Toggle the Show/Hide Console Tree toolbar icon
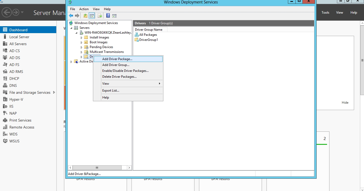364x191 pixels. point(92,16)
